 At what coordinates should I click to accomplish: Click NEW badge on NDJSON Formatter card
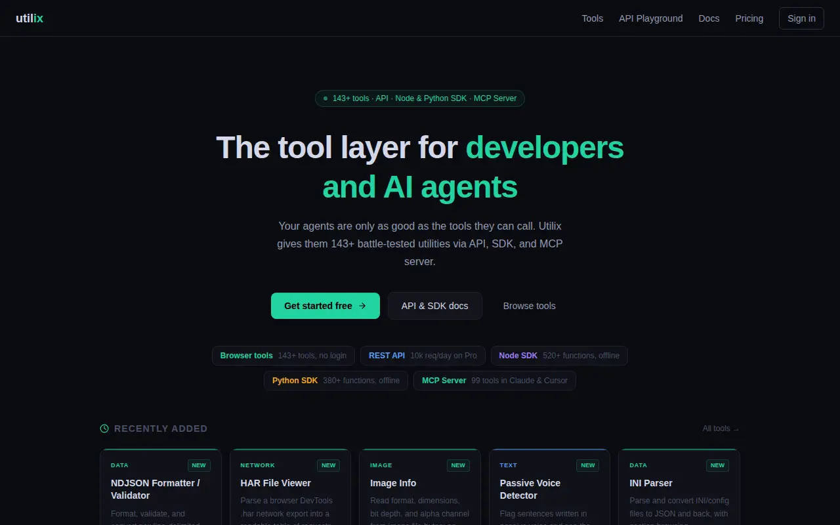(199, 465)
